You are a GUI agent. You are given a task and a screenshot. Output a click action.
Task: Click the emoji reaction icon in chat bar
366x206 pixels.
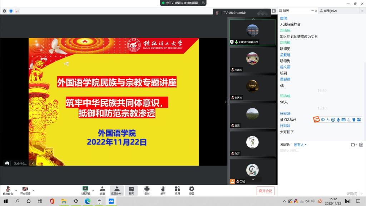(x=7, y=163)
